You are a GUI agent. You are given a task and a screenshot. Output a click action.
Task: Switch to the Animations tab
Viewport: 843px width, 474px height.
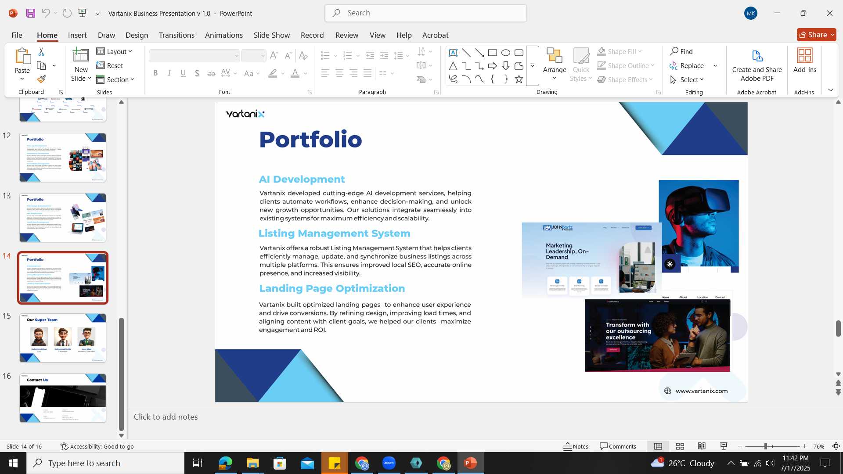coord(224,35)
